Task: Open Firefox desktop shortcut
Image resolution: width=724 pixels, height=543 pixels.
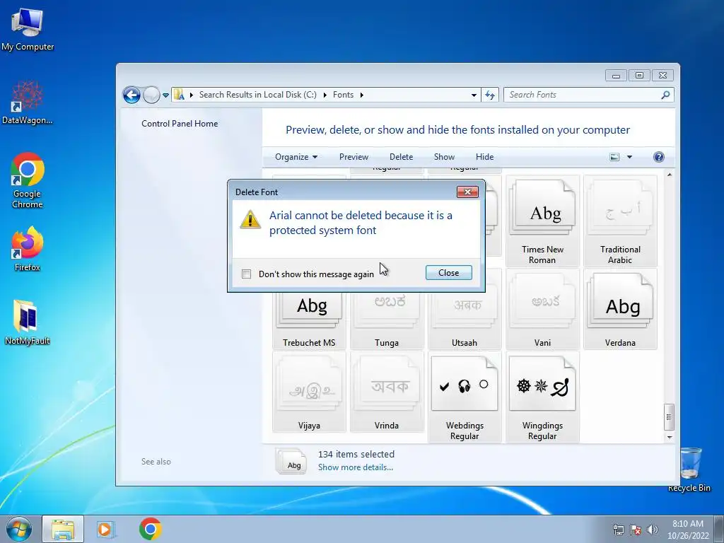Action: pyautogui.click(x=28, y=248)
